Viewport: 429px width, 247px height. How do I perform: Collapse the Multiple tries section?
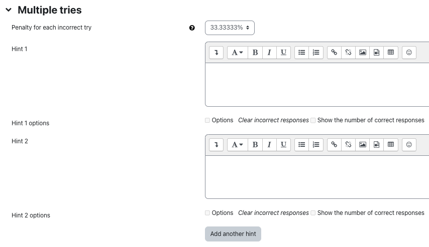(x=9, y=10)
